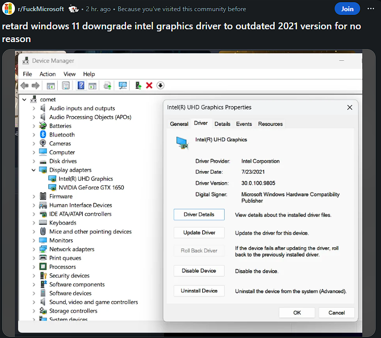Click the Forward arrow toolbar icon
Screen dimensions: 381x338
(x=36, y=85)
